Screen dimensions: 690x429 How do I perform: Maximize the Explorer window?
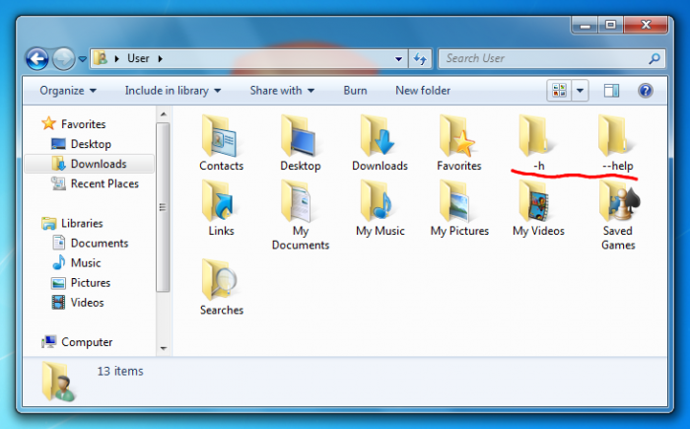point(610,25)
